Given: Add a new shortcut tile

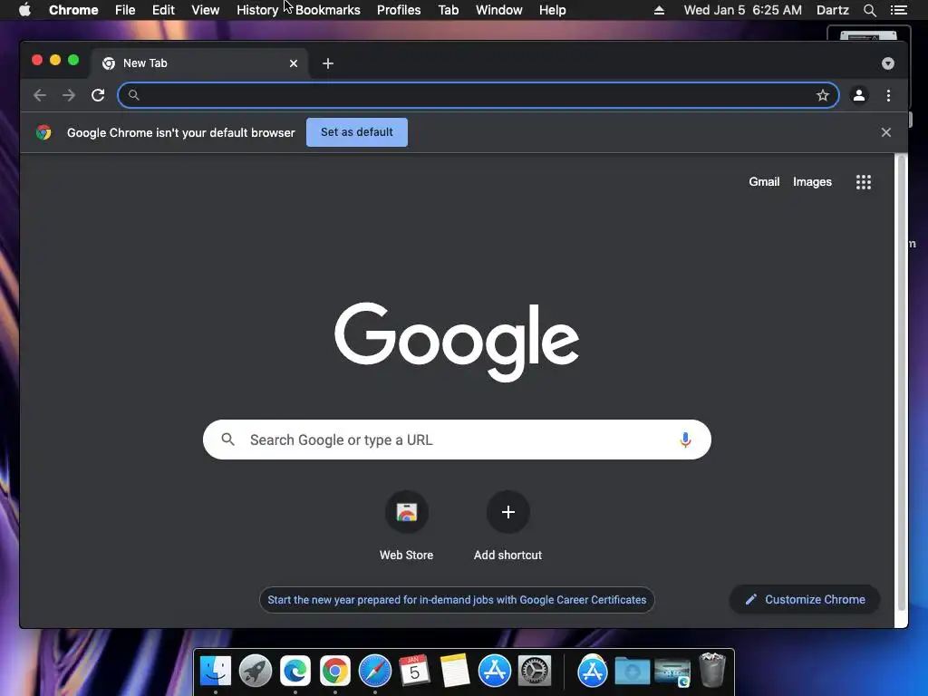Looking at the screenshot, I should pos(507,527).
